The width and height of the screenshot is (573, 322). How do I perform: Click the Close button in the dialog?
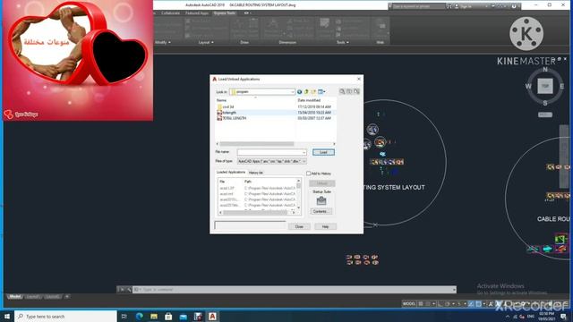(299, 226)
